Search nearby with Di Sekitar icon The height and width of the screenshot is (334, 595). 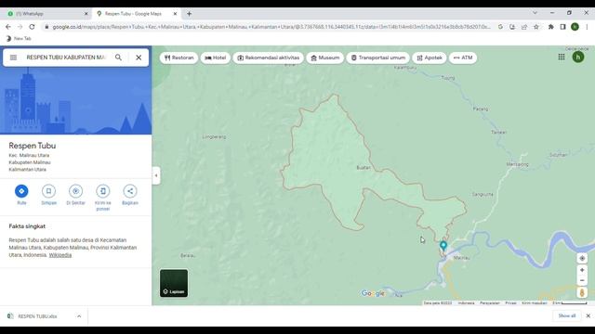(x=76, y=191)
